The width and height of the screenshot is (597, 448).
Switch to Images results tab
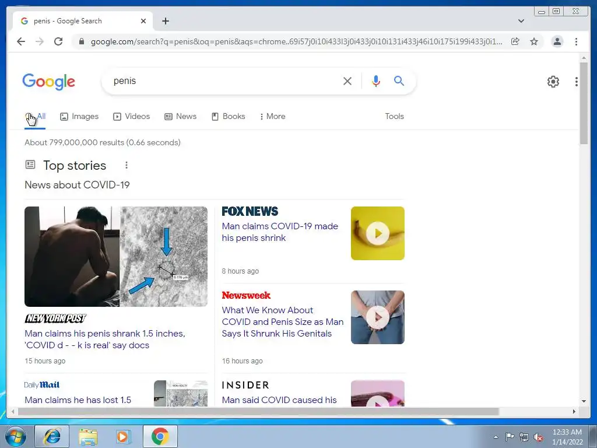click(79, 117)
